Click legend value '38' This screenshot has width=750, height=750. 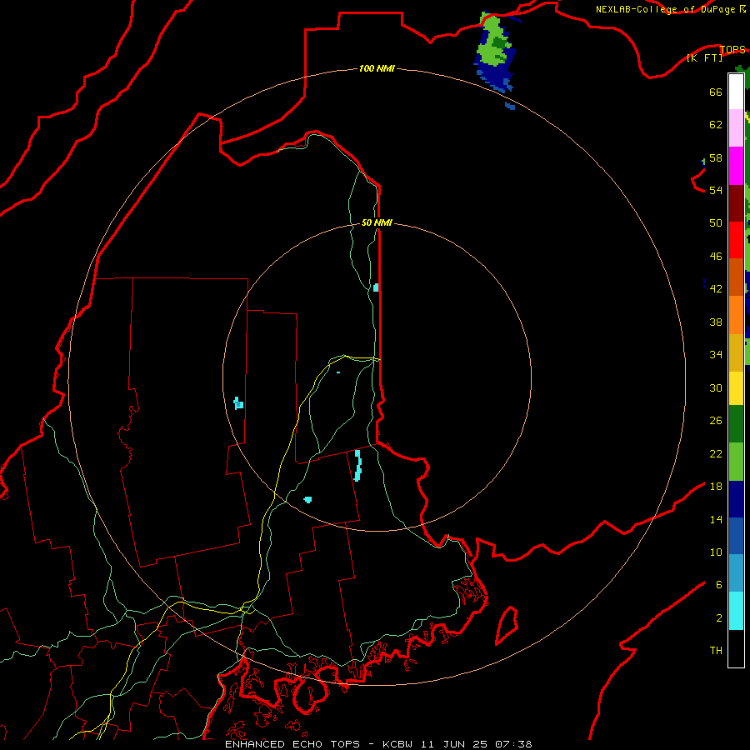(x=716, y=322)
